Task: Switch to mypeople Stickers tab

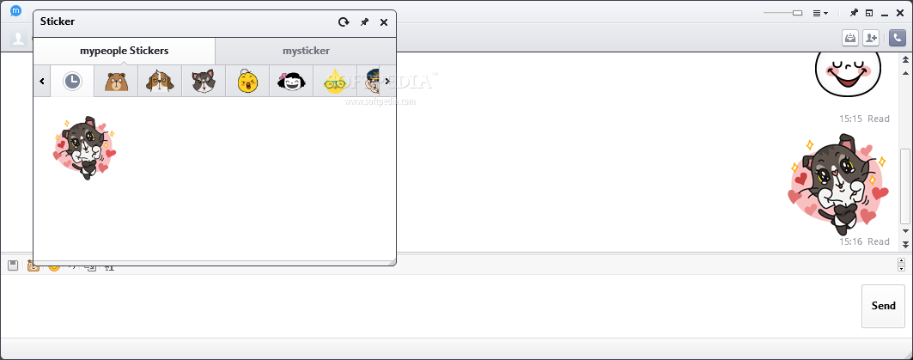Action: point(124,51)
